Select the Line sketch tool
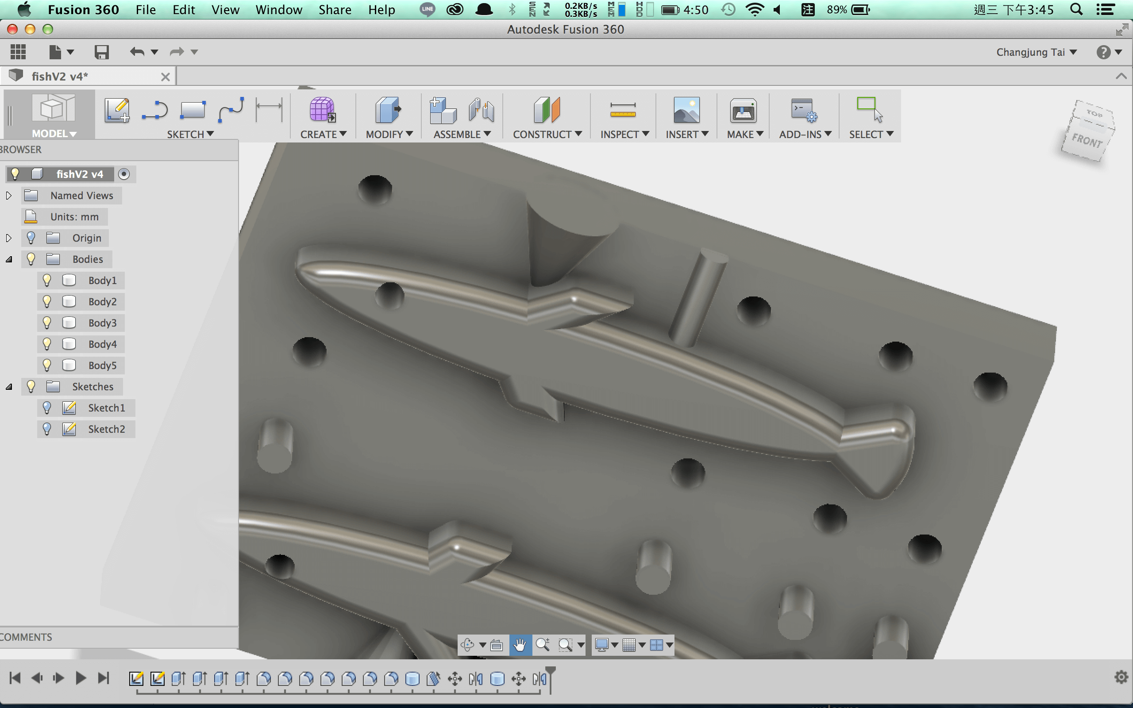Screen dimensions: 1133x708 pyautogui.click(x=154, y=110)
